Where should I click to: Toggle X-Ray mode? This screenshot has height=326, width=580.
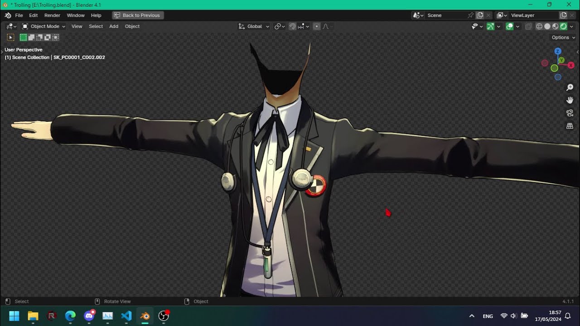[x=528, y=26]
